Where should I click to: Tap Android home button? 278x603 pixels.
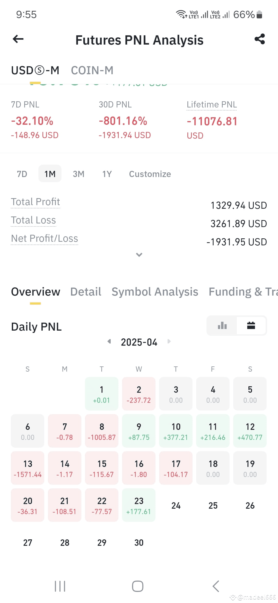click(138, 586)
